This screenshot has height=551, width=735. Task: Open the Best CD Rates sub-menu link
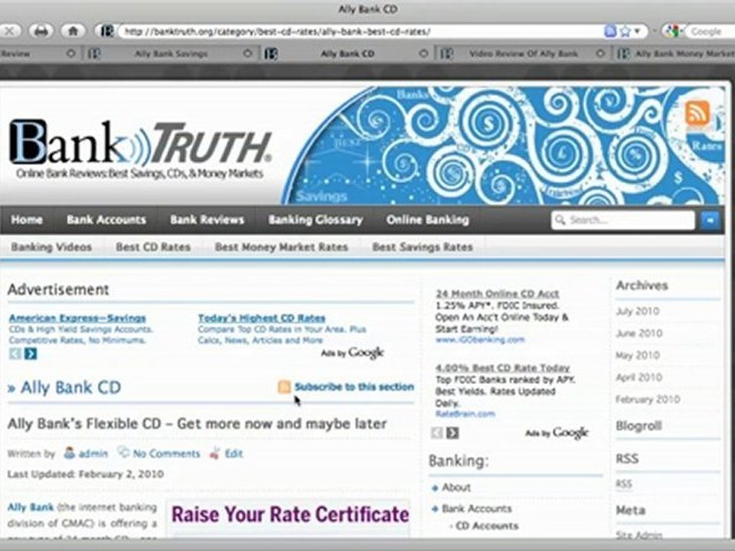click(x=153, y=247)
